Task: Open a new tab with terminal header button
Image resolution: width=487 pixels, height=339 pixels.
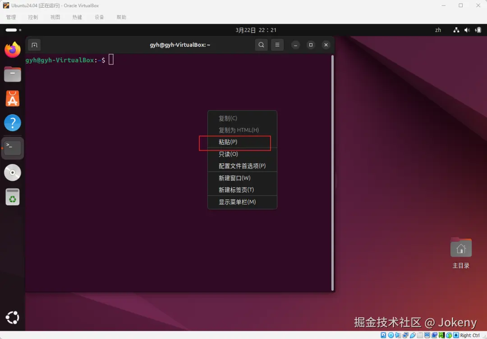Action: coord(34,45)
